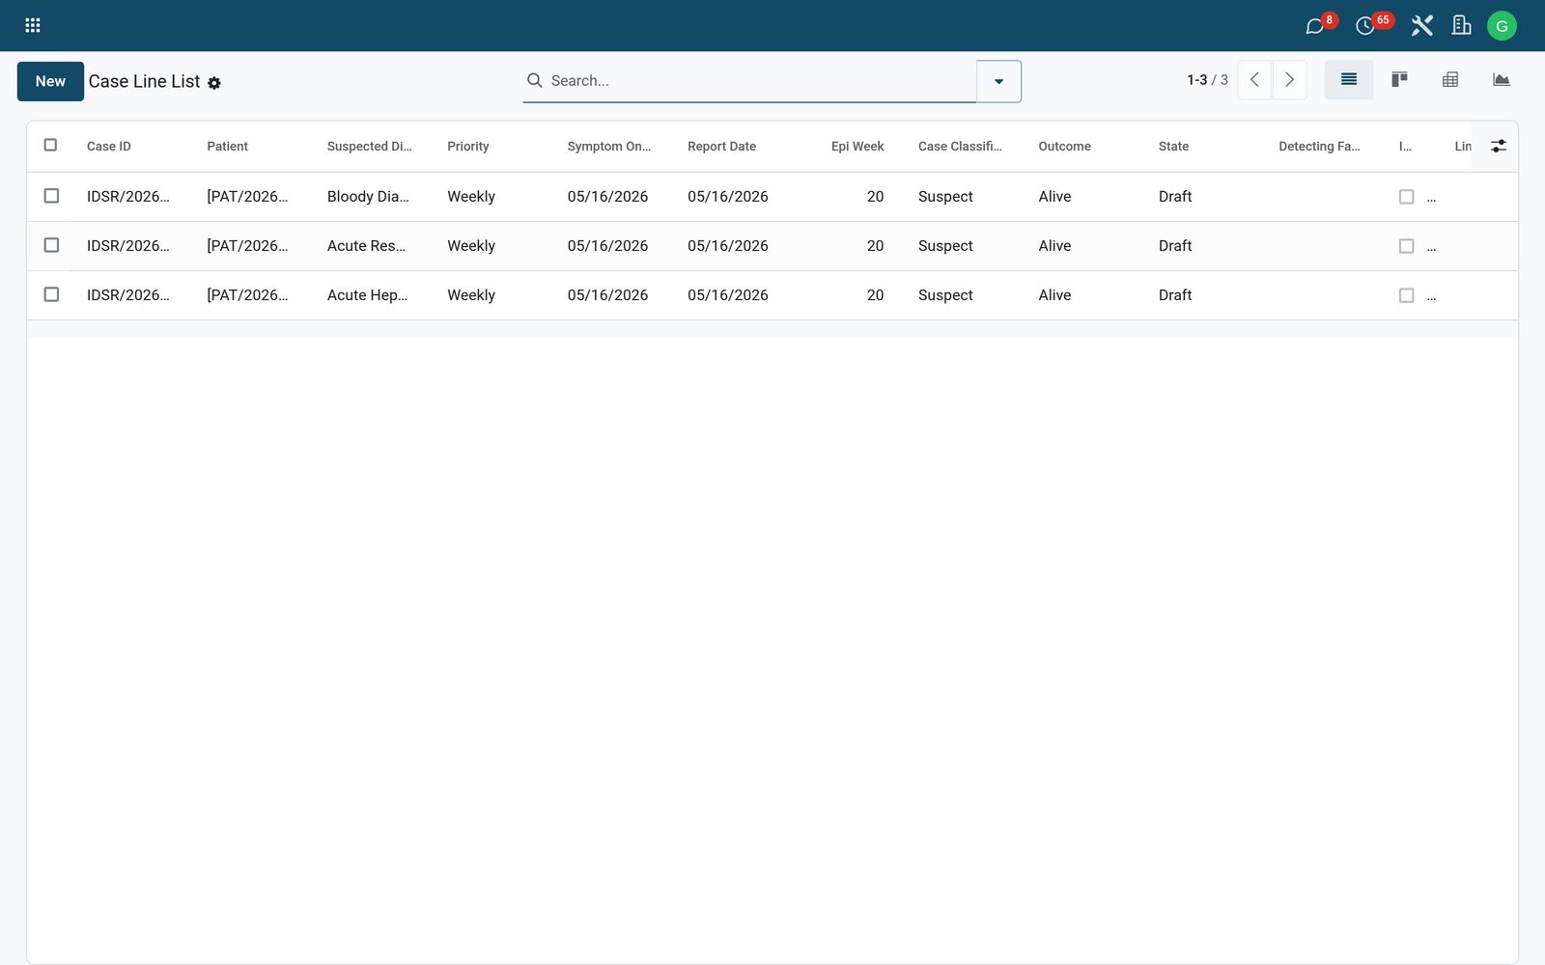Open the debug tools wrench icon

coord(1421,26)
